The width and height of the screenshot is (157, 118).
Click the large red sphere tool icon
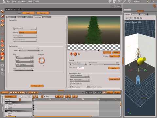(x=2, y=54)
